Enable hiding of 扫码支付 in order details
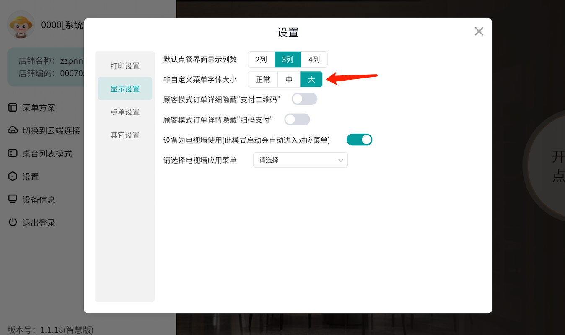565x335 pixels. coord(297,119)
